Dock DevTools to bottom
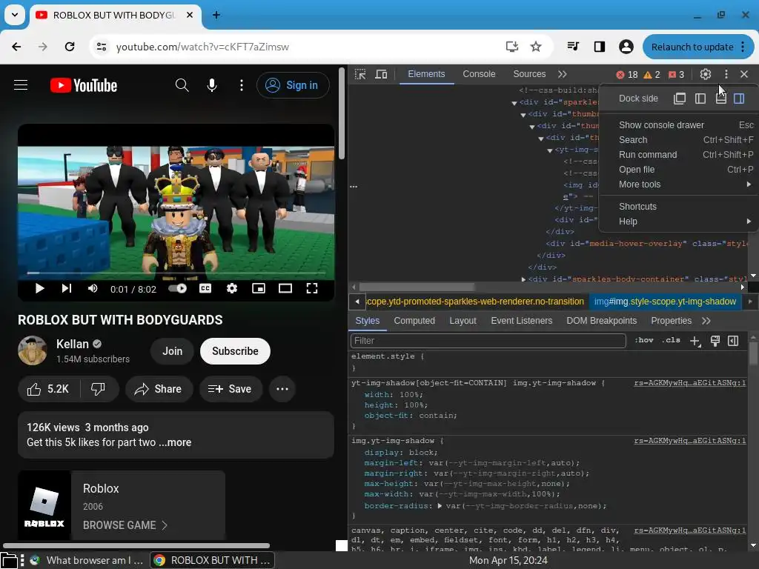The width and height of the screenshot is (759, 569). [720, 99]
